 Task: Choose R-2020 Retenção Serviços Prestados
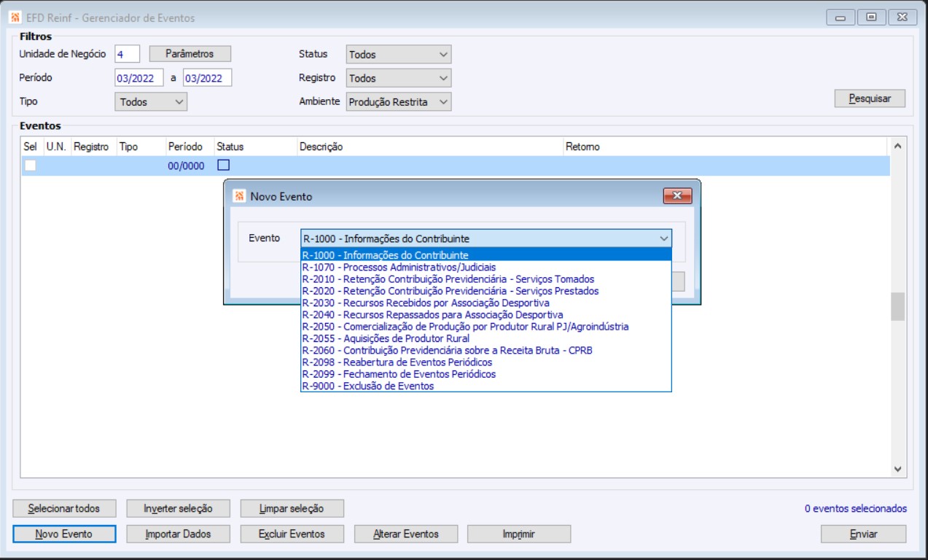click(x=486, y=291)
